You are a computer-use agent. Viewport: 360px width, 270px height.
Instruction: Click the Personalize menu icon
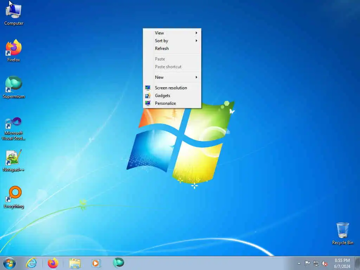148,103
